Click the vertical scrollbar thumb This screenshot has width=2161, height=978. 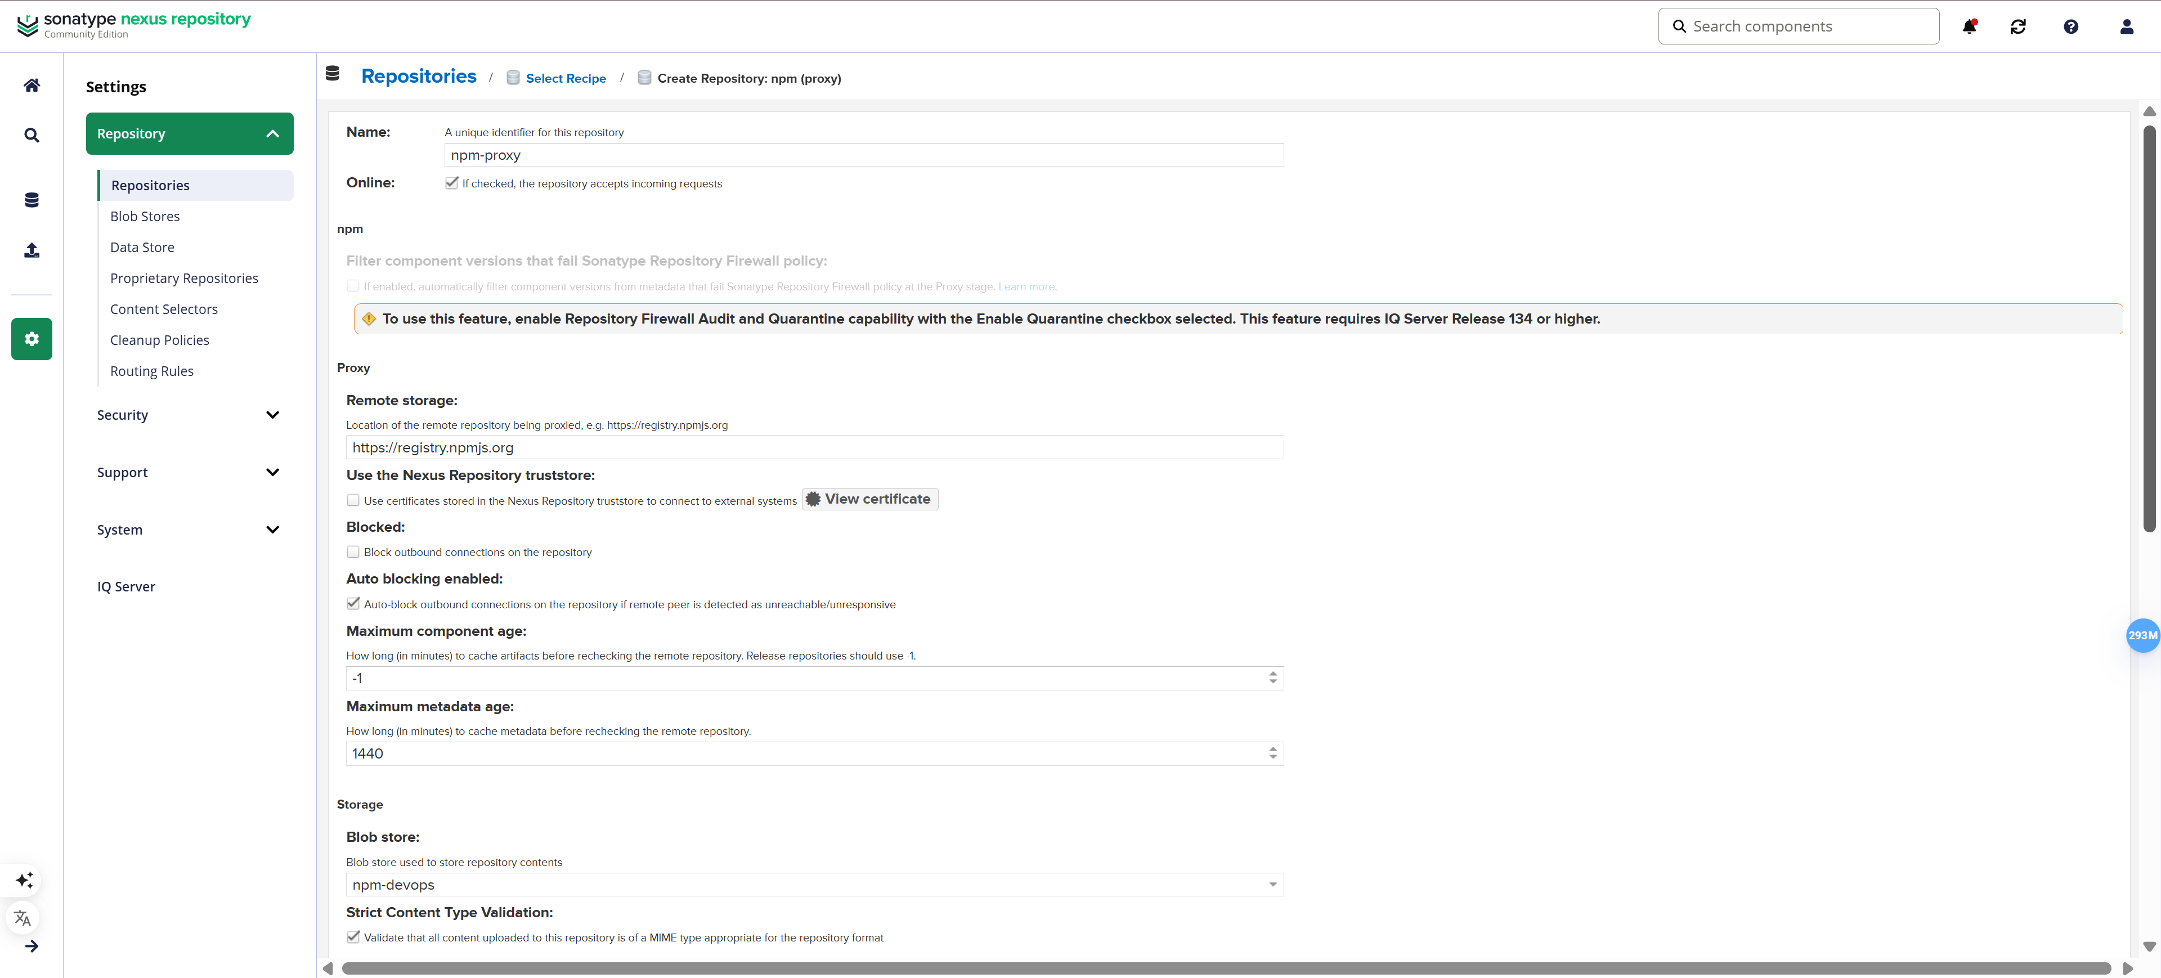click(x=2149, y=329)
